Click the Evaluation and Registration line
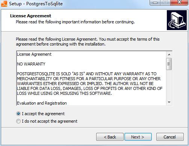Screen dimensions: 189x146 pos(42,103)
